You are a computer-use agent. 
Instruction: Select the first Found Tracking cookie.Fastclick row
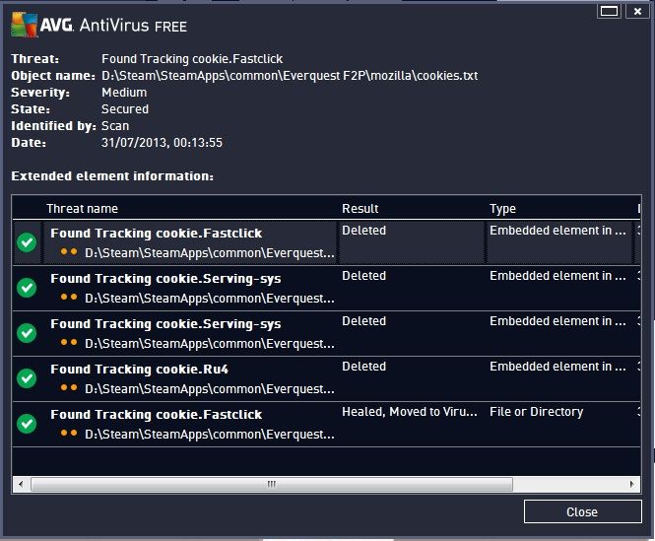tap(326, 242)
